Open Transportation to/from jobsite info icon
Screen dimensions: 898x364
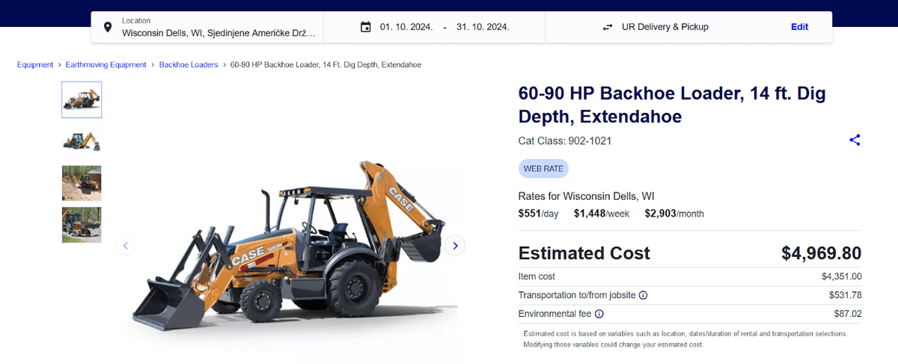pyautogui.click(x=643, y=295)
